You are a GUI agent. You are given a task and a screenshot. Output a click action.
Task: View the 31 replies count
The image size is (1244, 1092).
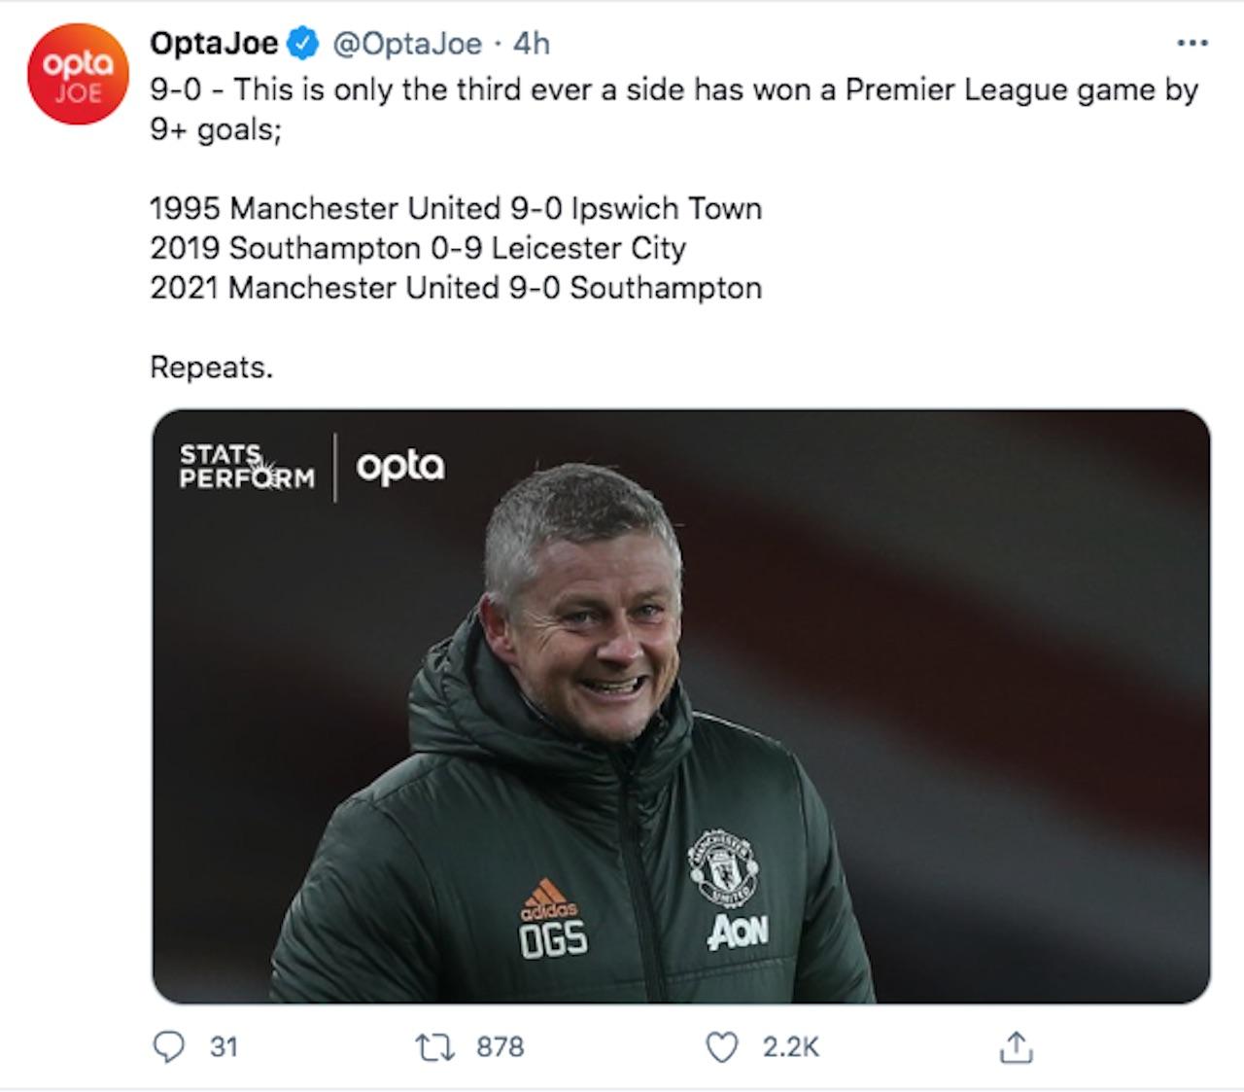(x=224, y=1047)
